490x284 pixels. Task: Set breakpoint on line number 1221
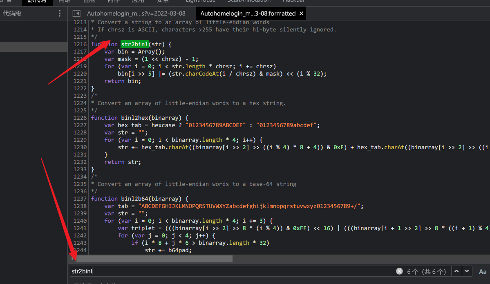pos(80,81)
